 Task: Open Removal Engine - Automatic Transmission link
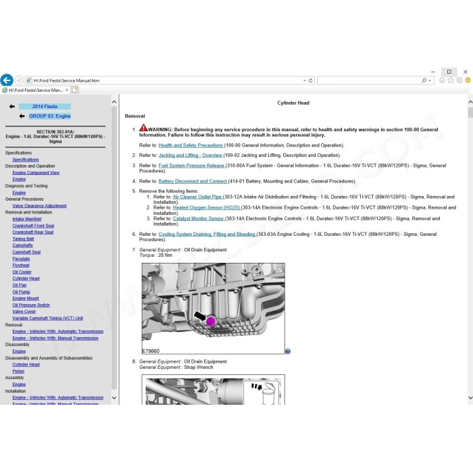pyautogui.click(x=58, y=332)
